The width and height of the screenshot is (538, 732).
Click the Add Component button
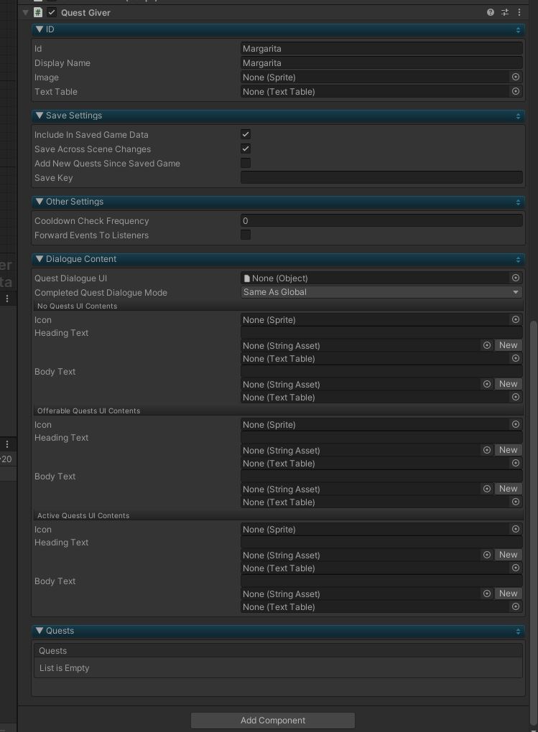273,721
